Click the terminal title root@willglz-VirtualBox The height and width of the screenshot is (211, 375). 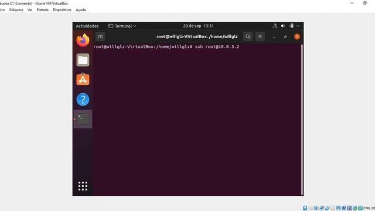click(x=197, y=36)
